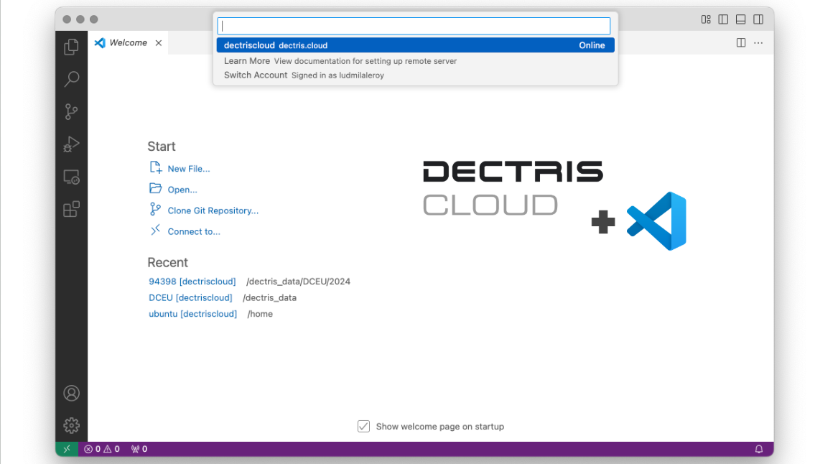Split the editor to the right
Image resolution: width=815 pixels, height=464 pixels.
point(741,42)
